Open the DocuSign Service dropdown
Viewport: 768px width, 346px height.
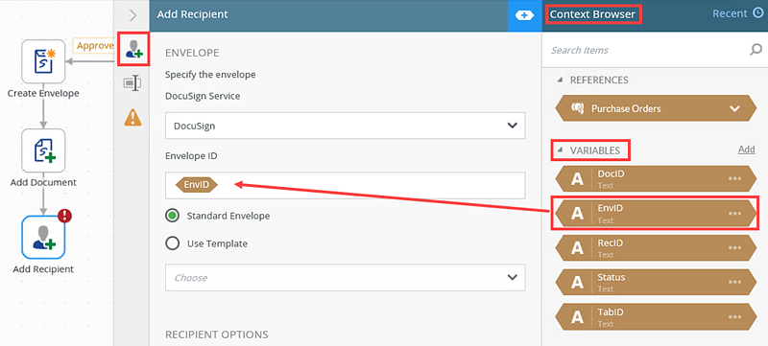tap(346, 126)
